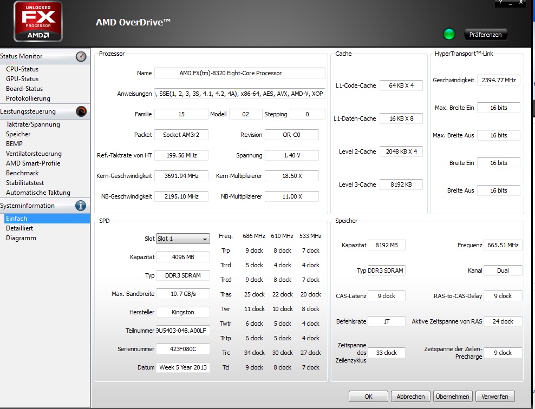Open AMD Smart-Profile
Screen dimensions: 535x409
coord(33,163)
